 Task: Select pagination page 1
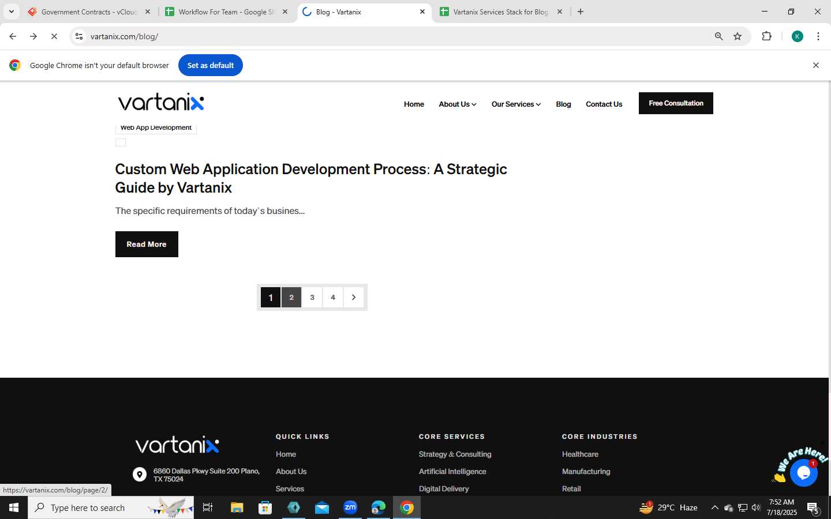click(271, 298)
